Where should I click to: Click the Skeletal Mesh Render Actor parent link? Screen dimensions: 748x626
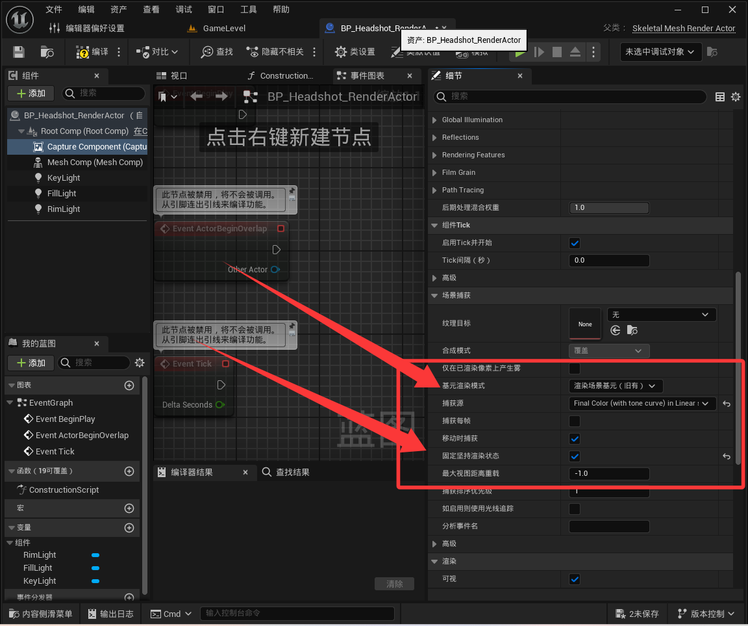pos(684,28)
